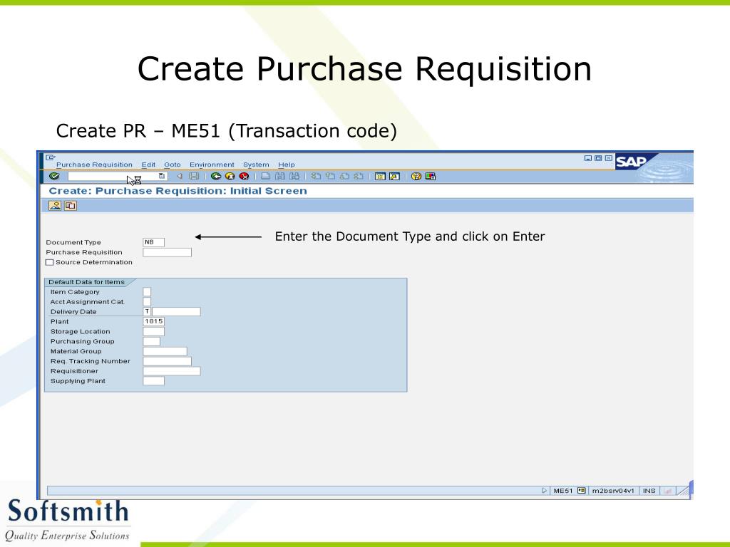The height and width of the screenshot is (547, 730).
Task: Click the Find binoculars icon
Action: (x=279, y=177)
